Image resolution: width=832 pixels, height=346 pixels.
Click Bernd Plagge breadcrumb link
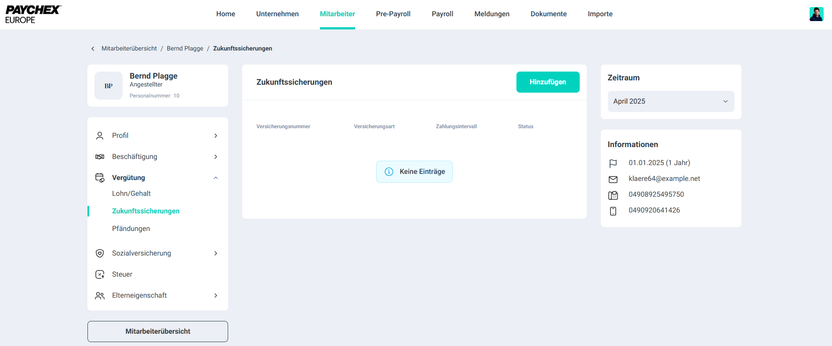pyautogui.click(x=185, y=49)
